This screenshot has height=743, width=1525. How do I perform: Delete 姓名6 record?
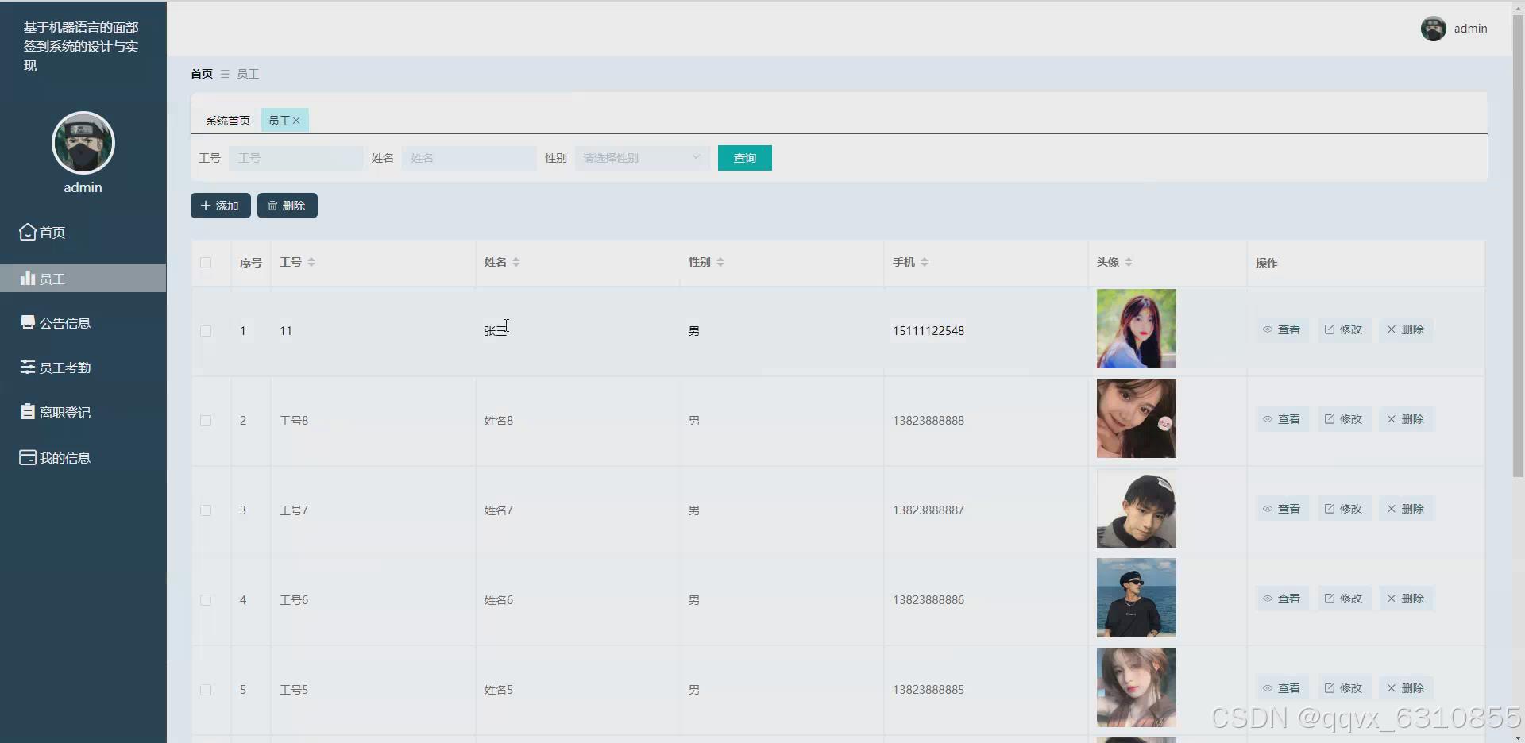coord(1406,599)
